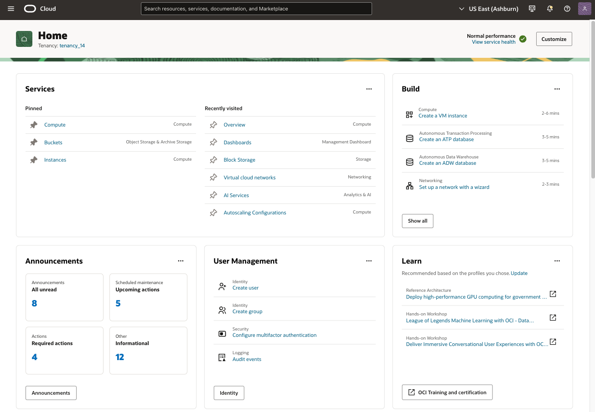Click the display/console icon in the top bar
This screenshot has width=595, height=412.
coord(532,9)
